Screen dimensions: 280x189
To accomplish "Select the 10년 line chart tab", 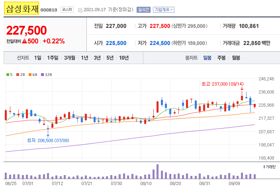I will pyautogui.click(x=124, y=58).
